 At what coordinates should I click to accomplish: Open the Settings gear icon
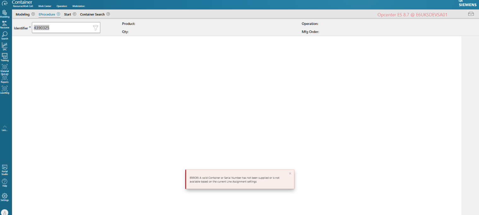5,196
